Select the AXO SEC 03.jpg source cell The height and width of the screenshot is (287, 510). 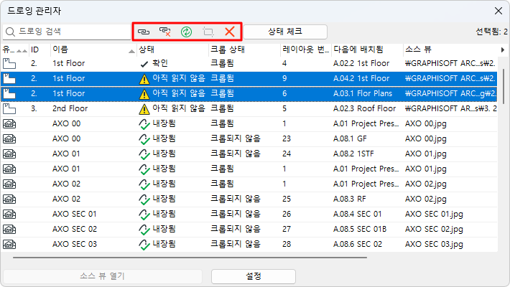[x=434, y=245]
